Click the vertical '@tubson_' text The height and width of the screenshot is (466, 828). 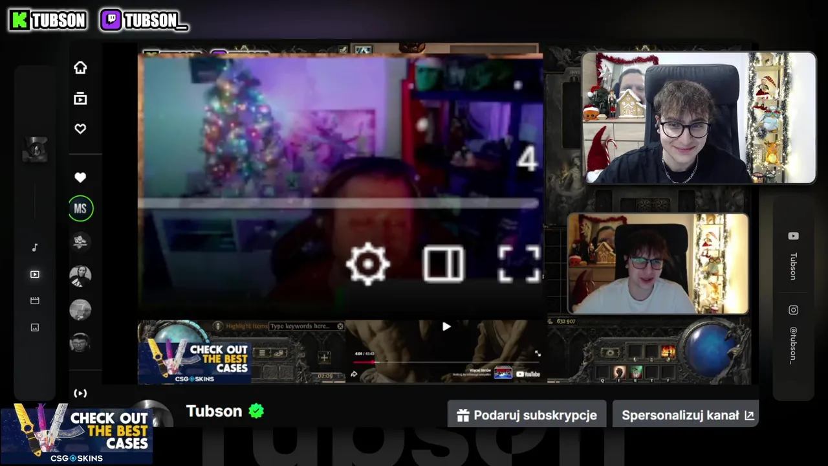tap(793, 346)
